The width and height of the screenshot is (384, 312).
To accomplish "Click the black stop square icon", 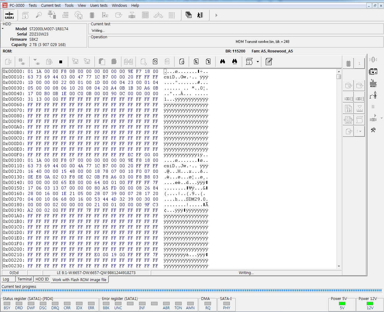I will tap(61, 62).
